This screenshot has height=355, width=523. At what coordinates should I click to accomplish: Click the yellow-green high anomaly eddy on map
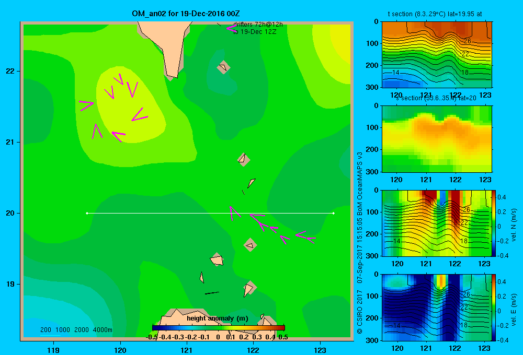tap(130, 105)
